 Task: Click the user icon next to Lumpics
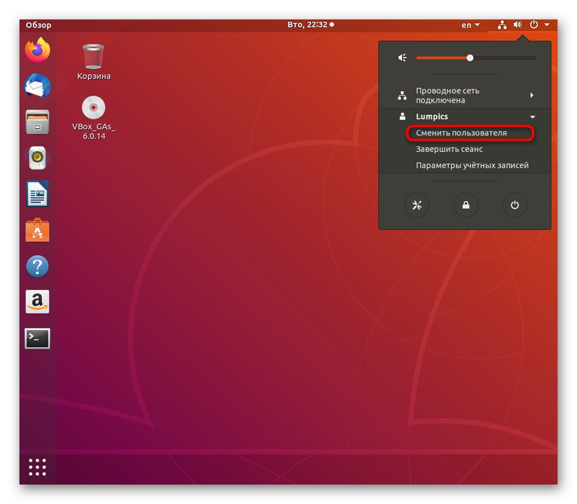coord(402,117)
